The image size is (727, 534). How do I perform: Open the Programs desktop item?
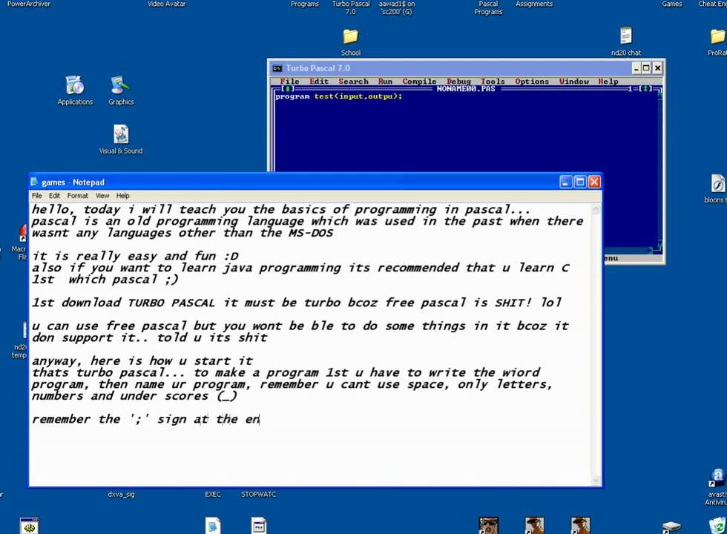pos(305,4)
